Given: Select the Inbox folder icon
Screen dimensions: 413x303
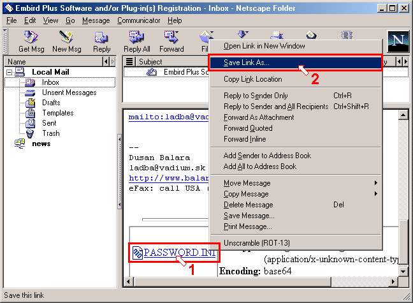Looking at the screenshot, I should coord(30,82).
